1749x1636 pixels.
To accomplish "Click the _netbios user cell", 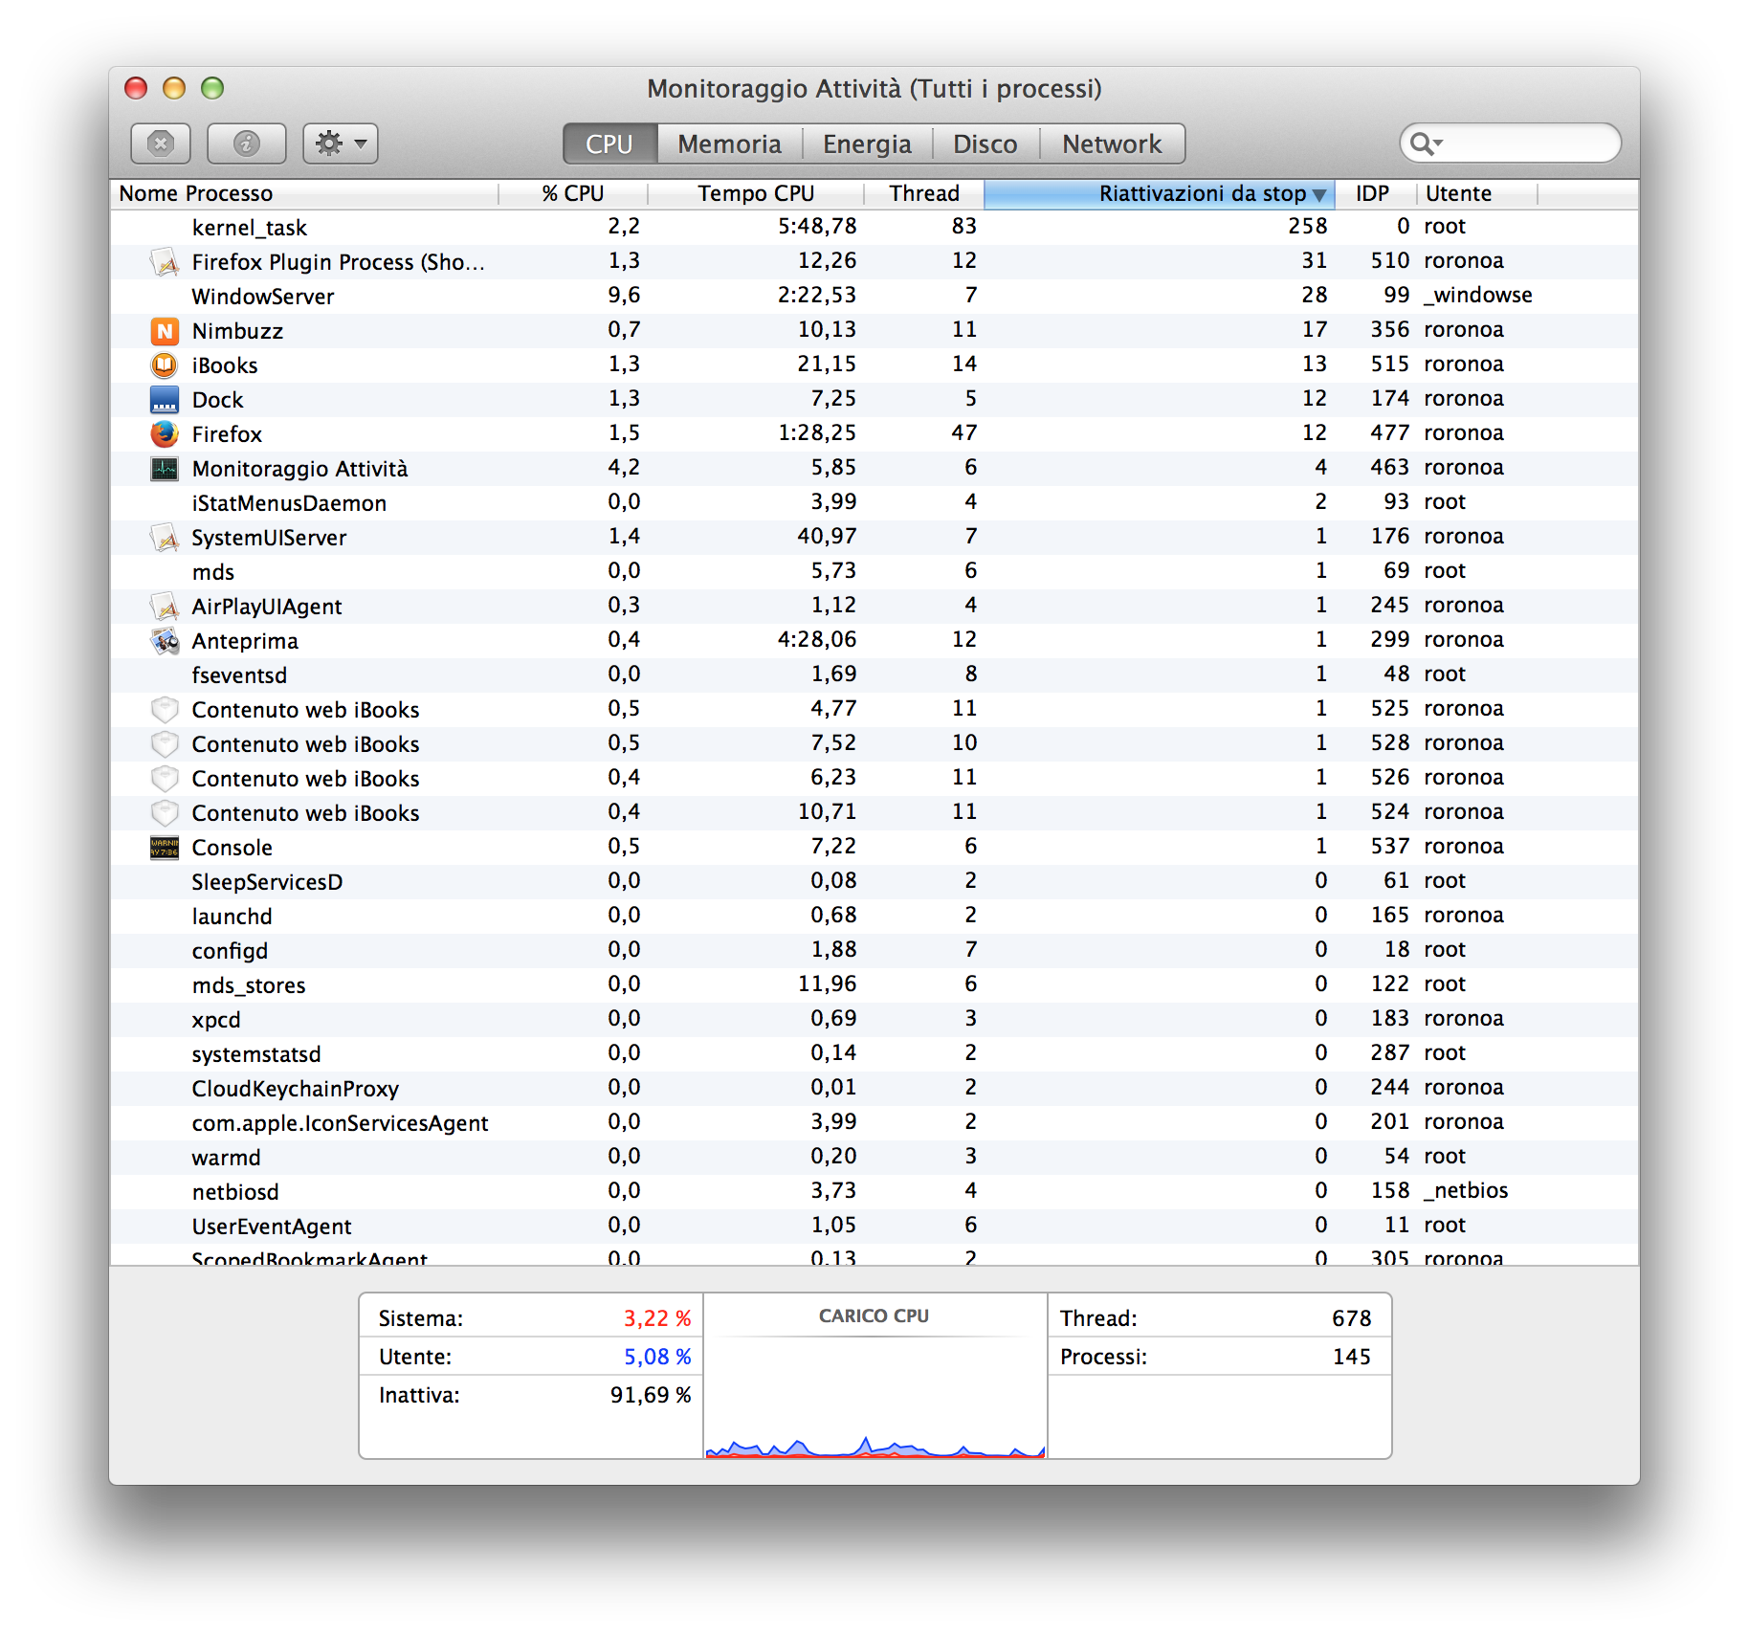I will point(1466,1191).
